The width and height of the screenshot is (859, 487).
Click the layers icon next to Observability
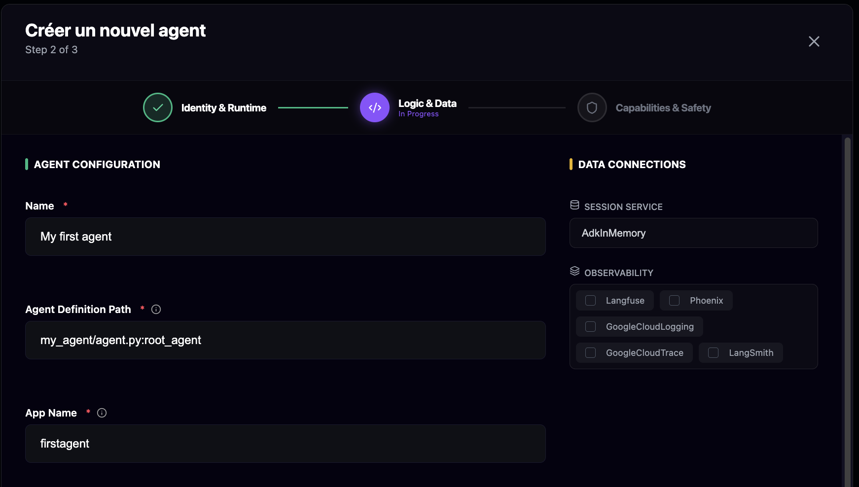click(x=574, y=271)
